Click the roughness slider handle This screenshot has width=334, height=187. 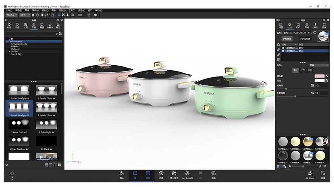point(286,89)
